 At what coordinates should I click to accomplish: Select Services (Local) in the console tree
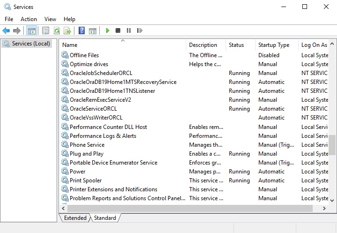tap(27, 44)
